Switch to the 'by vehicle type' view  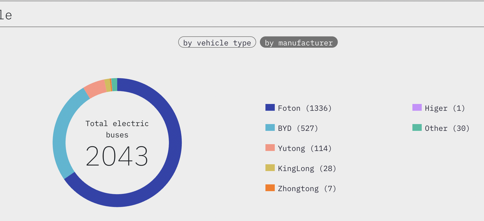point(217,43)
